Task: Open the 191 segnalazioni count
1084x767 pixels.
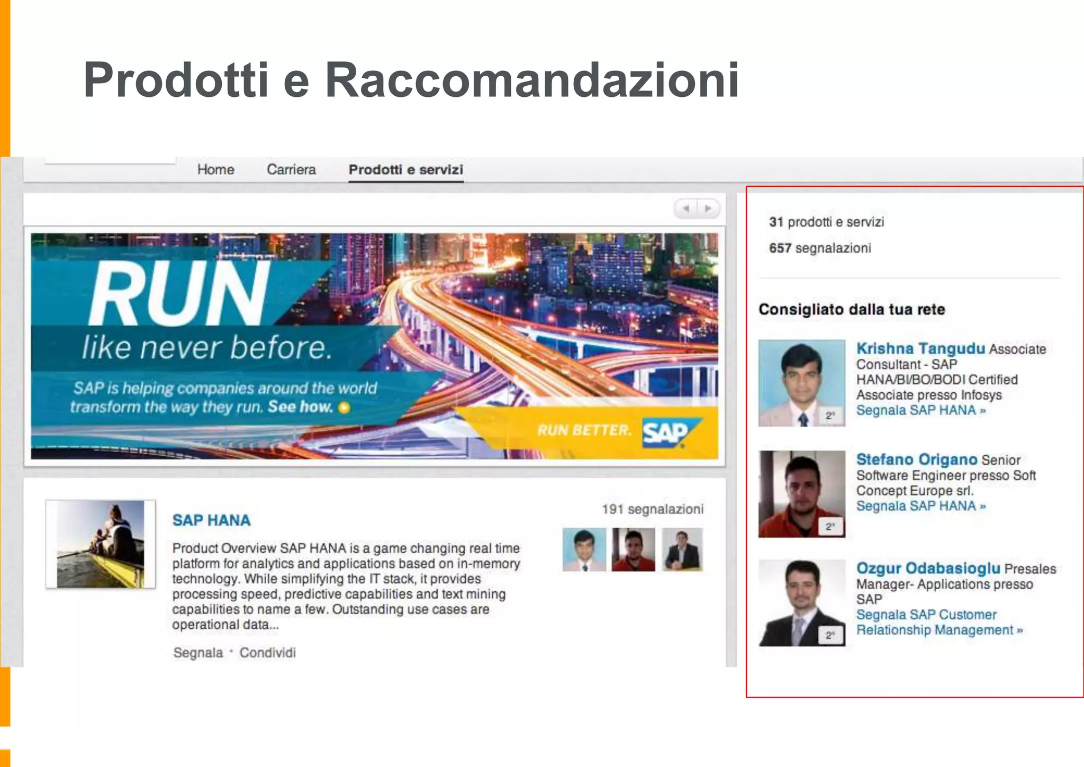Action: [x=653, y=509]
